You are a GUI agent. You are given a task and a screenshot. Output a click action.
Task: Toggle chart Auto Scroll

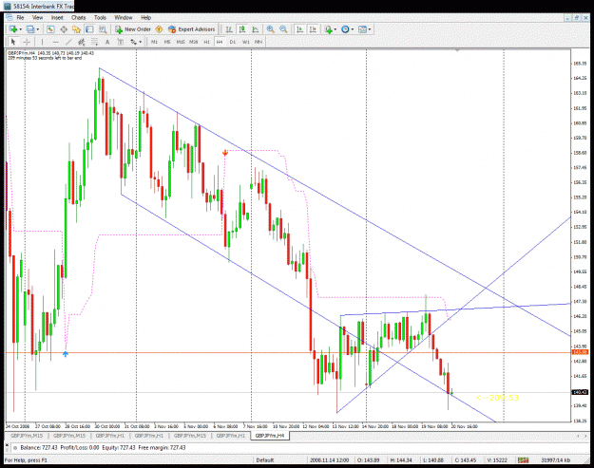coord(299,29)
